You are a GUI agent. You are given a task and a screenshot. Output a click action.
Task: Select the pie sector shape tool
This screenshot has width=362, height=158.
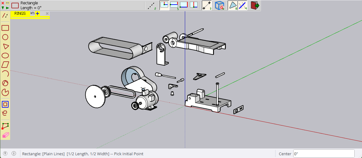(5, 92)
